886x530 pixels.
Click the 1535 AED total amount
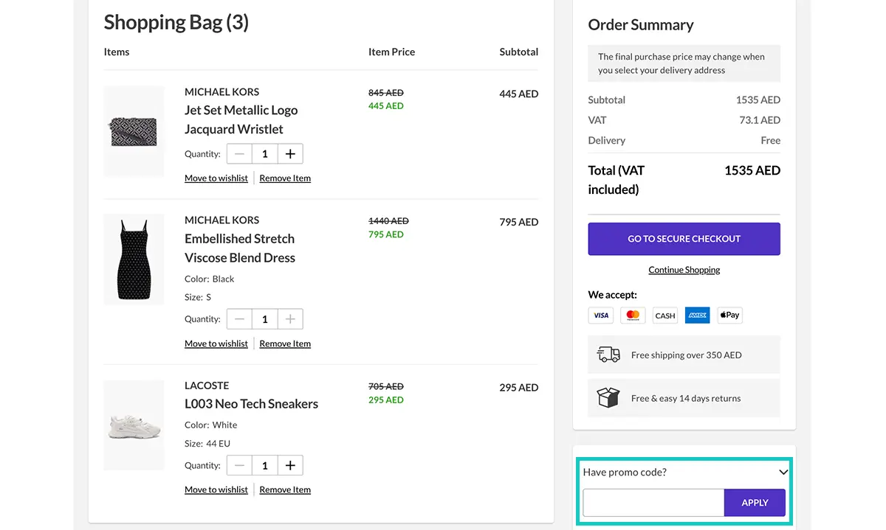(x=752, y=170)
